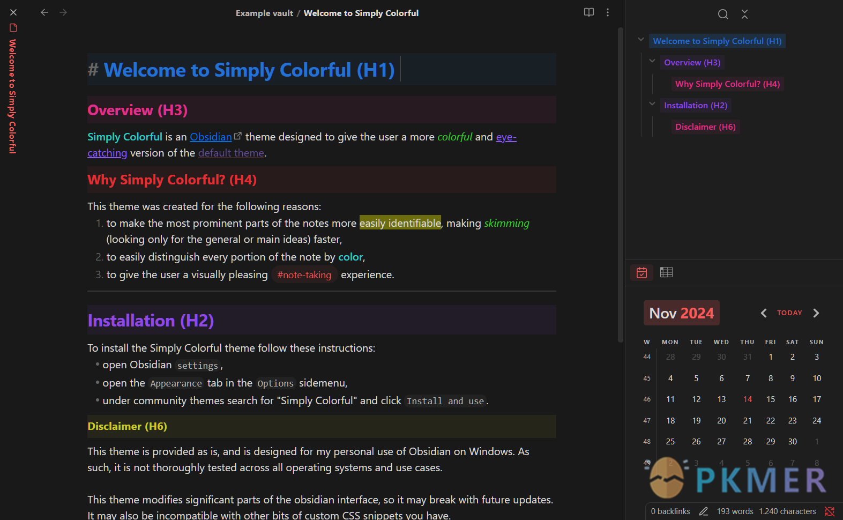Open the default theme link
Image resolution: width=843 pixels, height=520 pixels.
(231, 153)
